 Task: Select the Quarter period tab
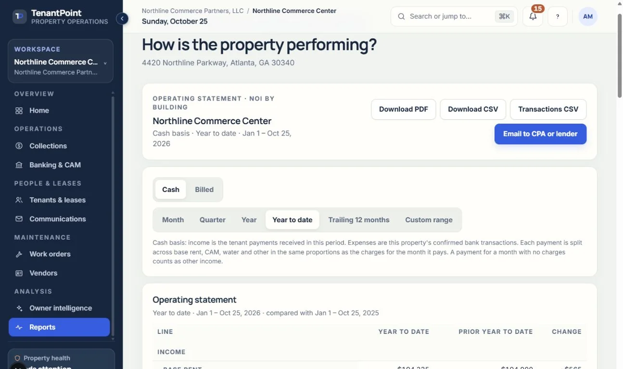click(x=213, y=220)
